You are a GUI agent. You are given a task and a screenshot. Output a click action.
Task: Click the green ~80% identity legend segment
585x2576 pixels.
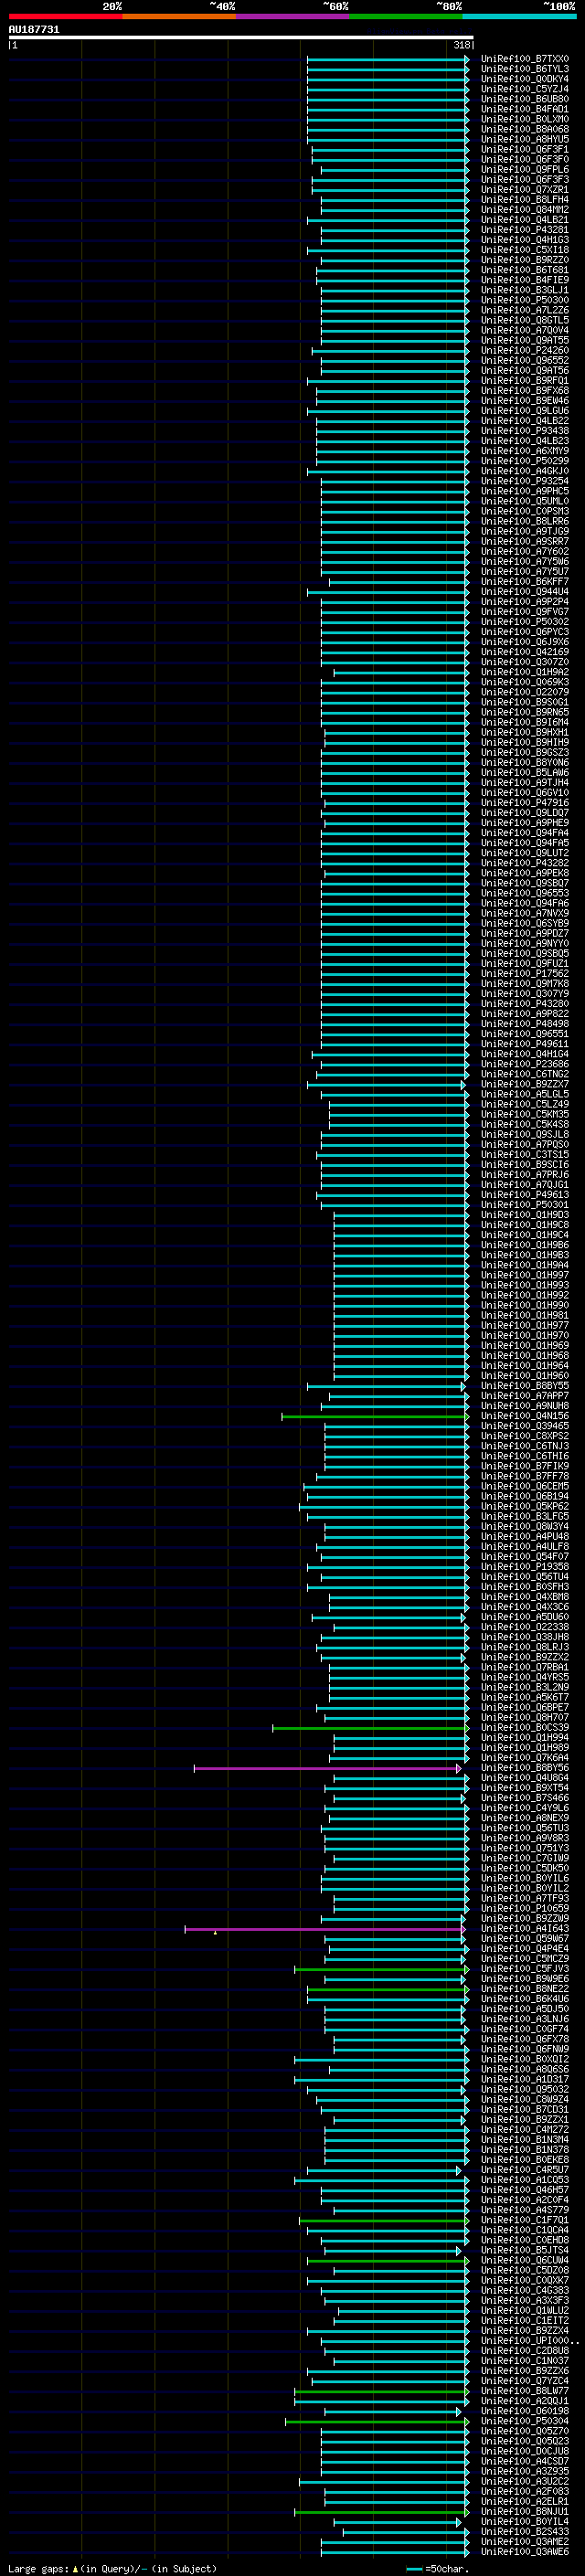406,17
